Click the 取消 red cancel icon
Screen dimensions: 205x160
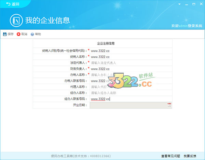[x=18, y=34]
